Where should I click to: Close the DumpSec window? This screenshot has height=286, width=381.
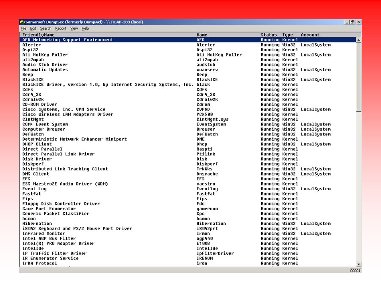pos(359,22)
